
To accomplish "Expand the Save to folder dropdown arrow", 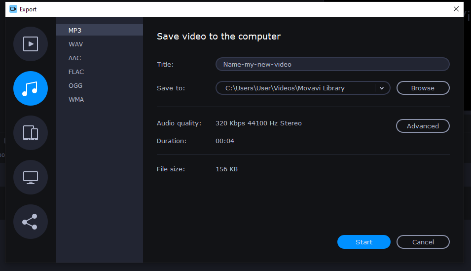I will coord(382,88).
